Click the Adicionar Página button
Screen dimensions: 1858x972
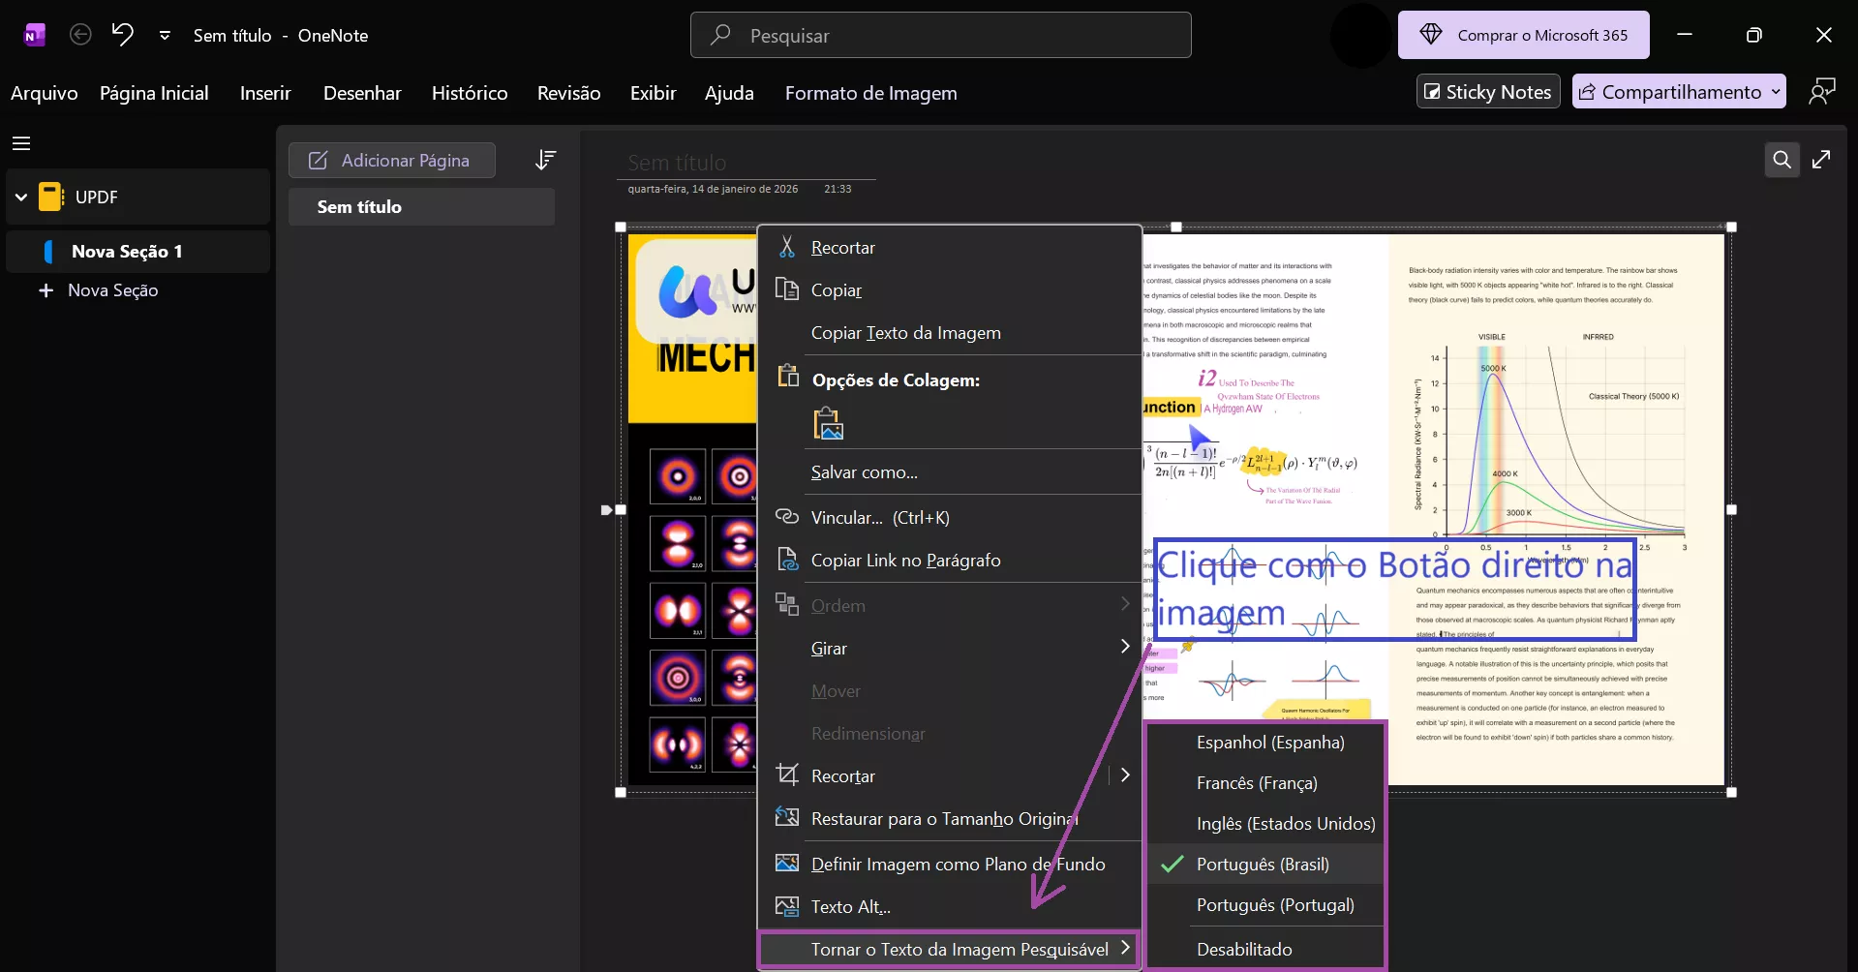(391, 161)
